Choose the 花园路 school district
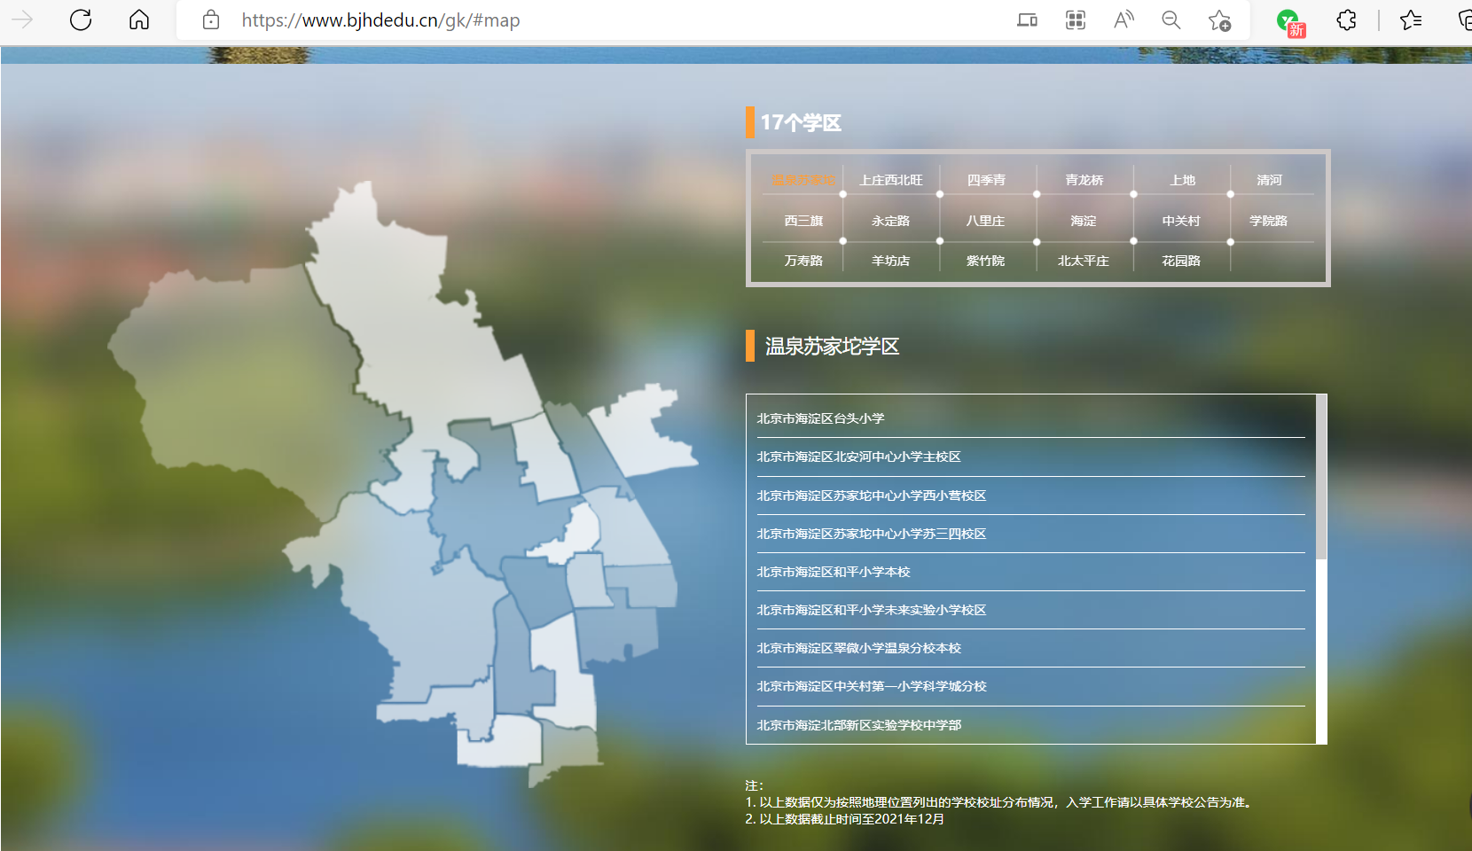The width and height of the screenshot is (1472, 851). pyautogui.click(x=1181, y=261)
